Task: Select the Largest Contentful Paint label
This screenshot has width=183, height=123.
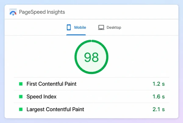Action: pyautogui.click(x=55, y=109)
